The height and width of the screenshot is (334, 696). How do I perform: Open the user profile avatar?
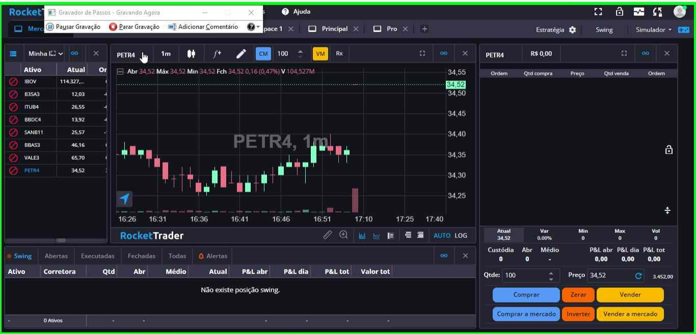(x=680, y=12)
